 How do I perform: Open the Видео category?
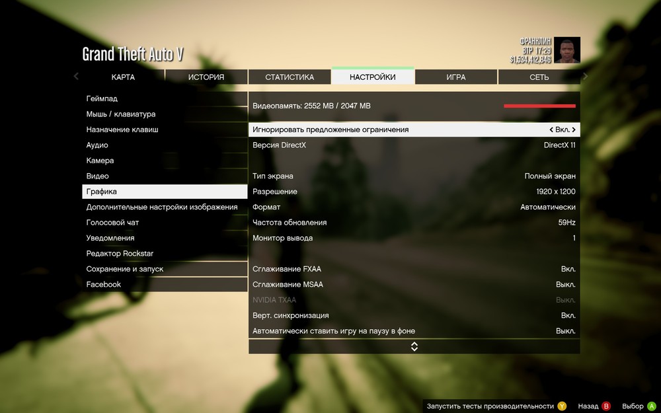point(165,176)
